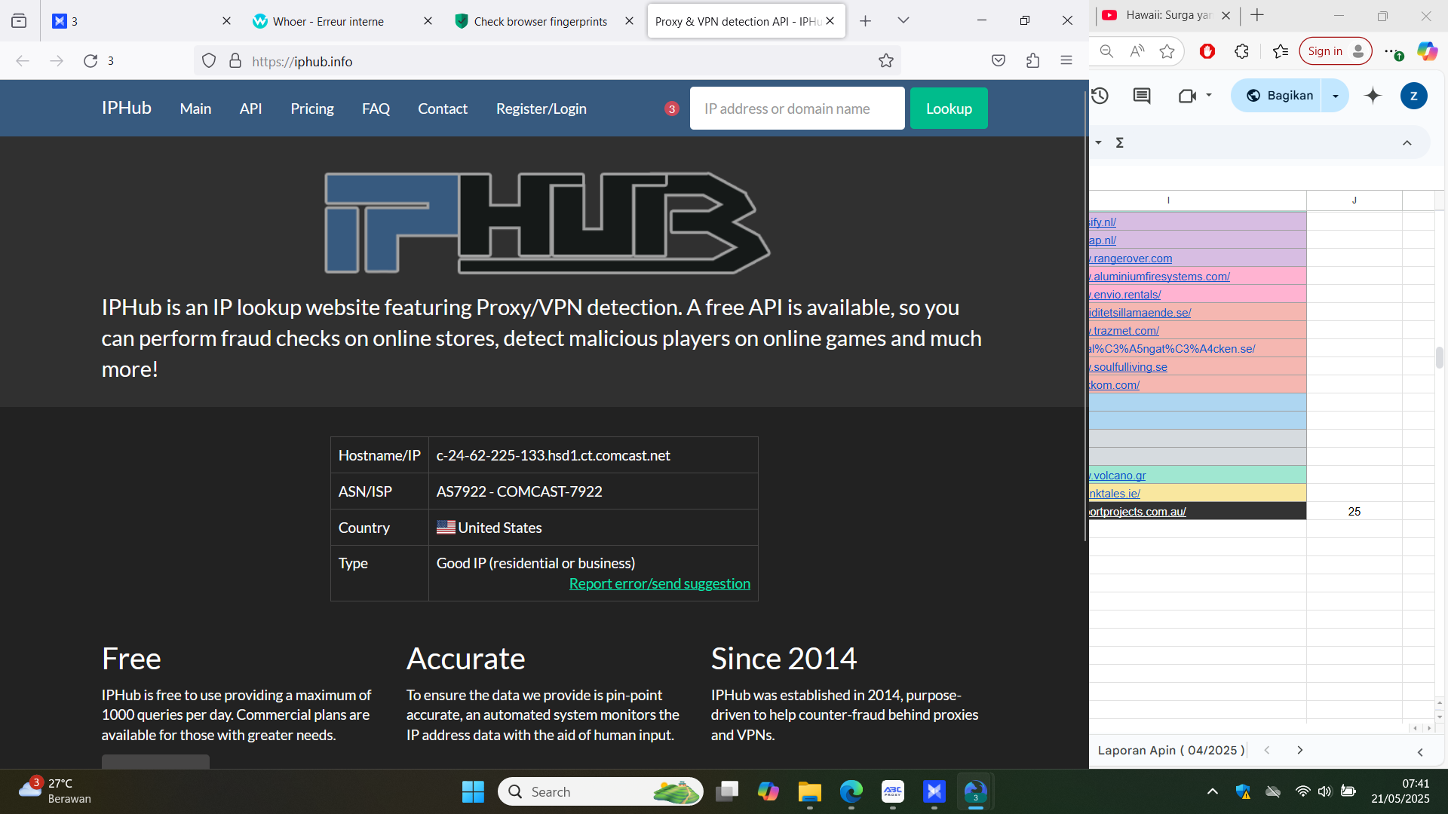Open Edge Settings and more menu
1448x814 pixels.
pos(1392,51)
